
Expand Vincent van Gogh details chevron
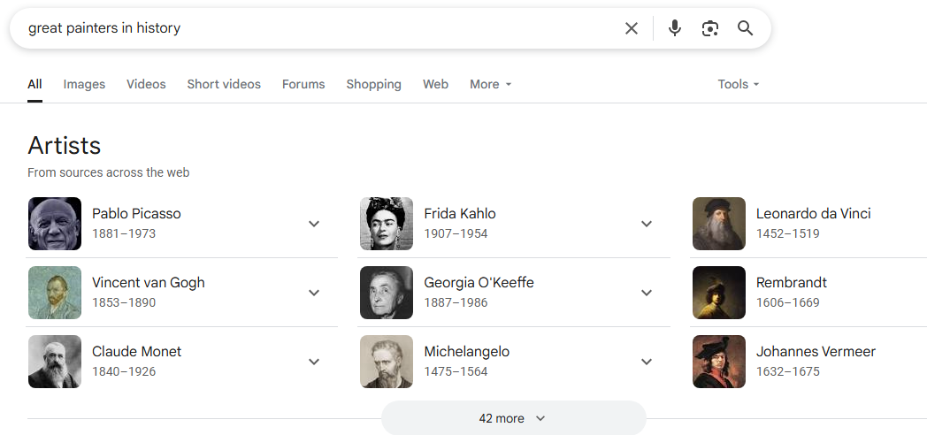[314, 293]
